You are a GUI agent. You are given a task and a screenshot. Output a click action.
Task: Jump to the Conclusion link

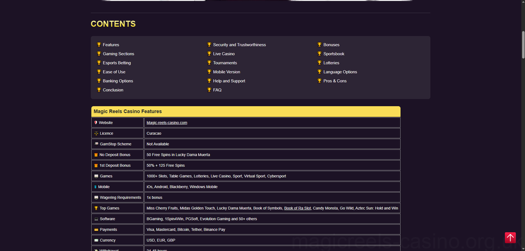[x=113, y=90]
